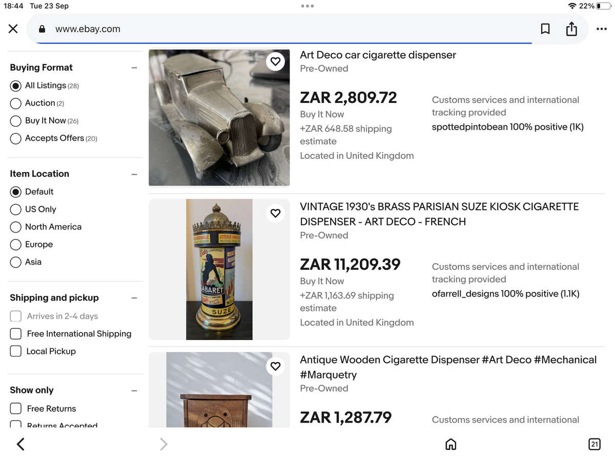
Task: Add wooden cigarette dispenser to watchlist
Action: (x=276, y=366)
